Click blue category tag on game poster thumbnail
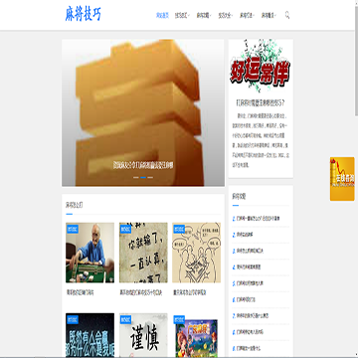The width and height of the screenshot is (358, 358). tap(179, 319)
